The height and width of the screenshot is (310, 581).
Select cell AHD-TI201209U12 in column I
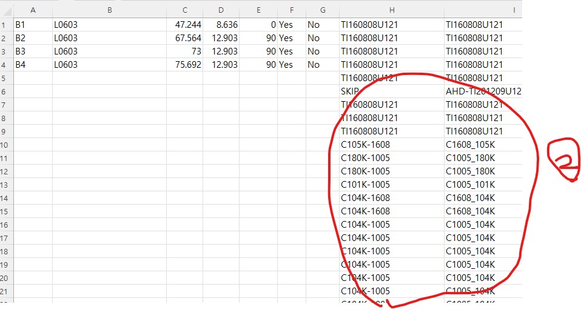click(483, 91)
